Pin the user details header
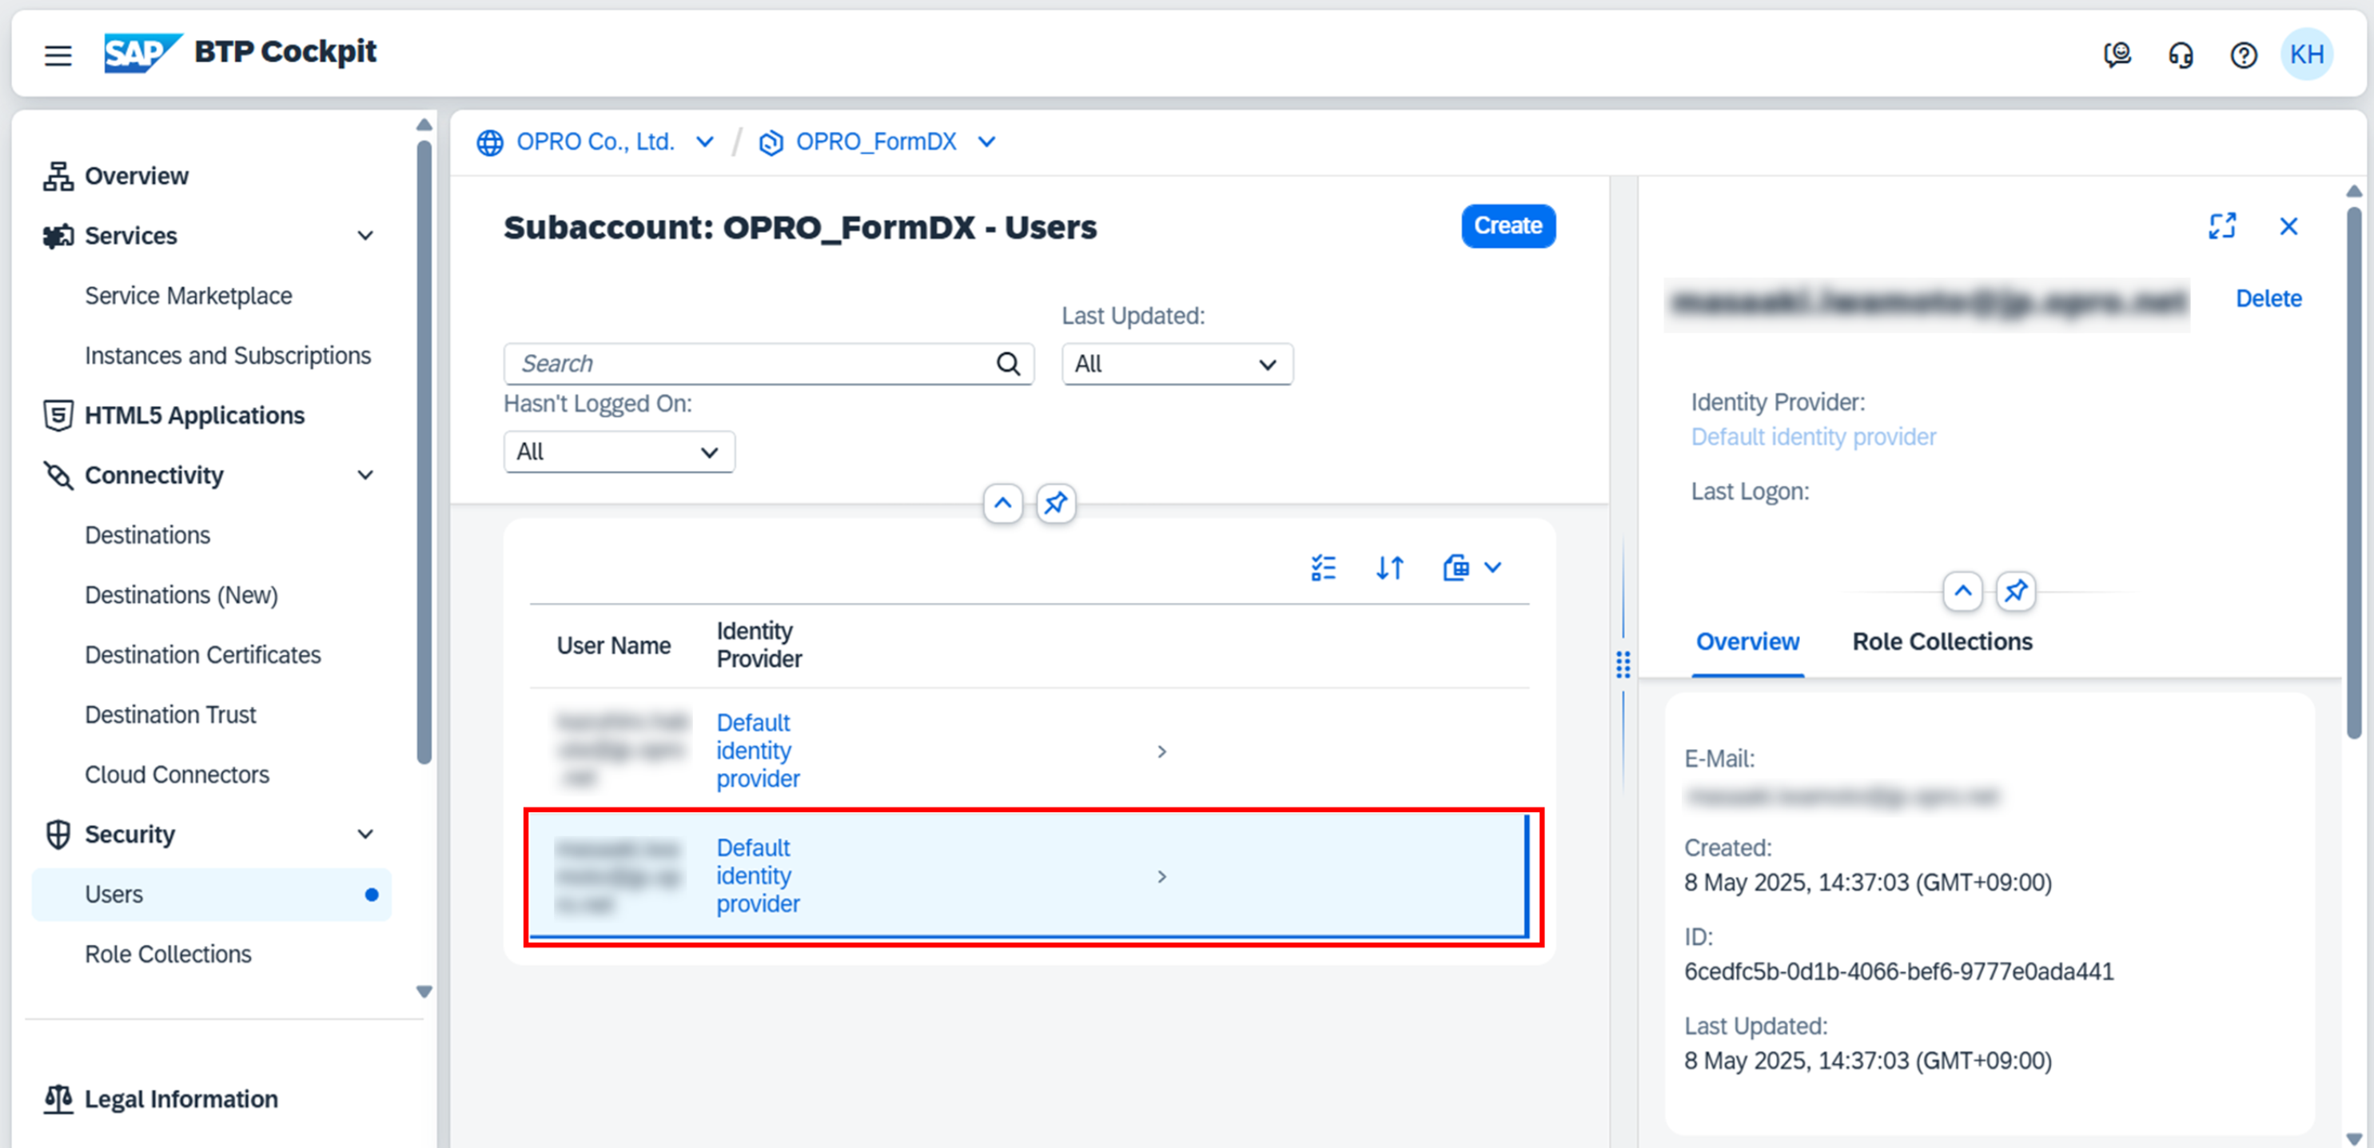 [2016, 591]
